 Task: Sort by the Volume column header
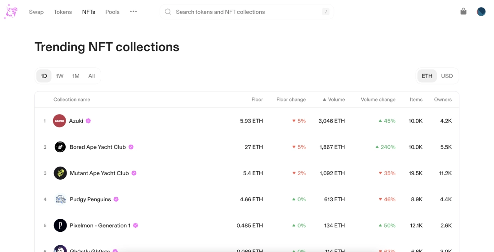tap(336, 100)
